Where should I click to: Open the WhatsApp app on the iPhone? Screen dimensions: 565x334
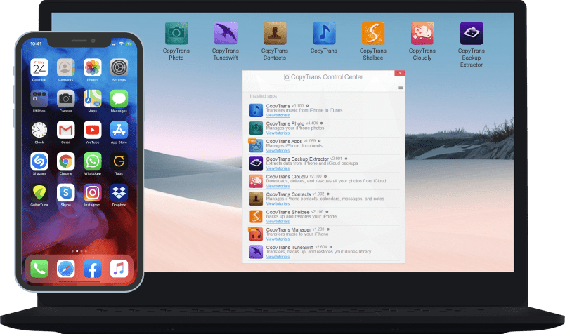click(x=92, y=161)
